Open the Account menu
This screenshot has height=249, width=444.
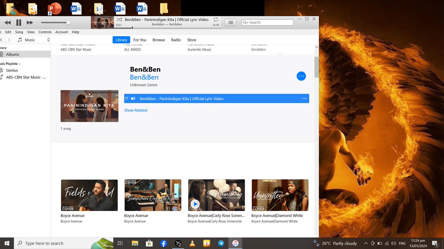click(62, 32)
